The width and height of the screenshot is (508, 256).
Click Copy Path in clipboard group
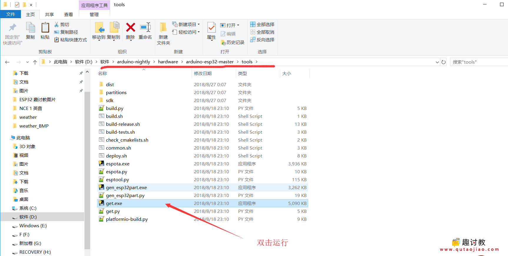click(66, 32)
